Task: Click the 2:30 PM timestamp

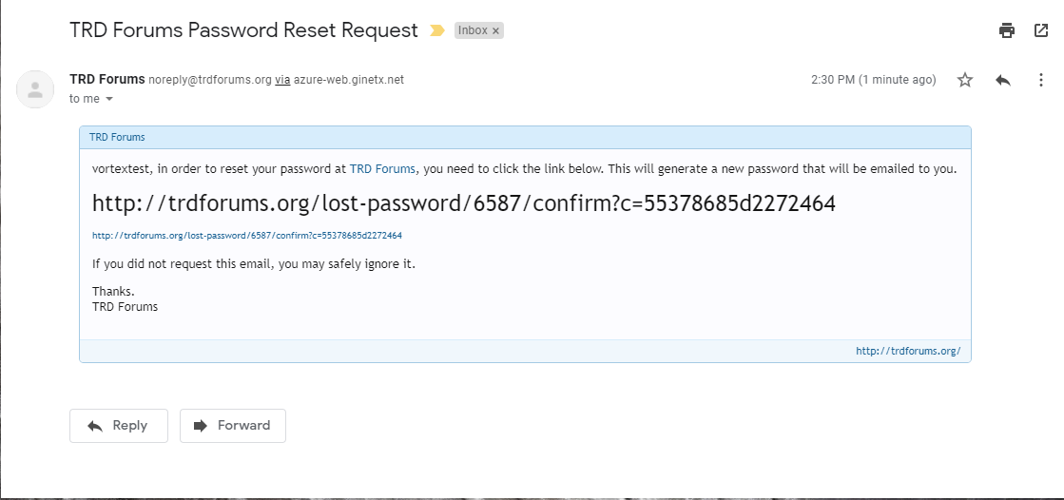Action: point(873,80)
